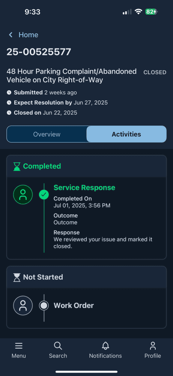173x376 pixels.
Task: Open the Profile person icon
Action: tap(153, 346)
